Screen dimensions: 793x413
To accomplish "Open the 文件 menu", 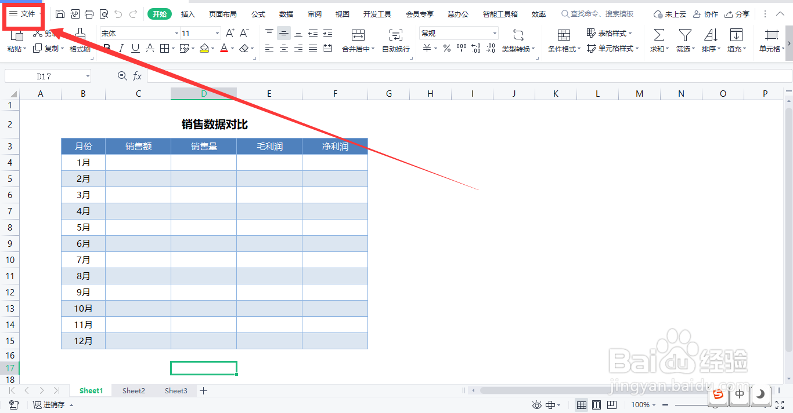I will pyautogui.click(x=23, y=14).
